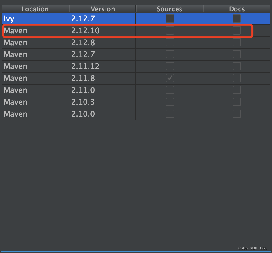Viewport: 272px width, 253px height.
Task: Toggle Docs checkbox for Maven 2.10.0
Action: 237,114
